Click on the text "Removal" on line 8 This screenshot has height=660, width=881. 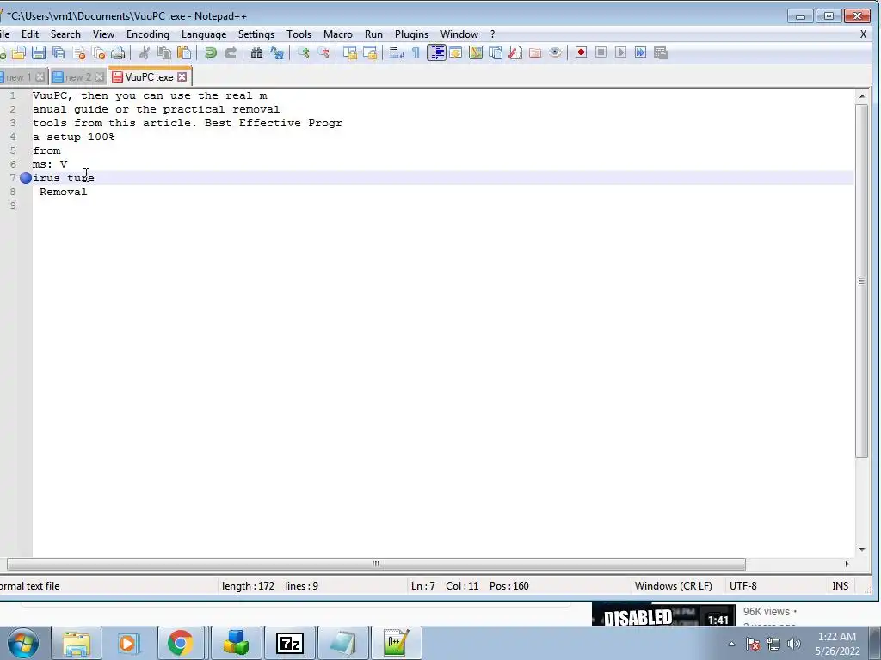click(64, 192)
